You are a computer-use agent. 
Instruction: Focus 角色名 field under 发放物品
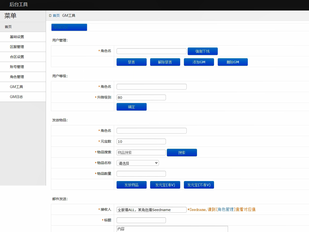click(151, 131)
